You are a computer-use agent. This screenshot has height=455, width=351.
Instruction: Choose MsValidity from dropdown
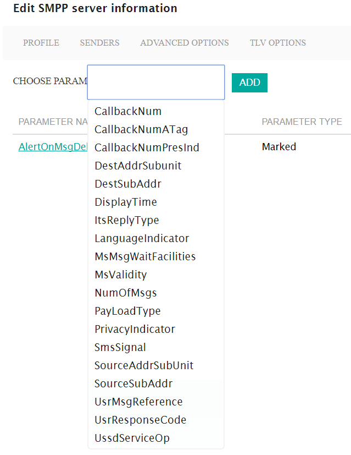tap(121, 275)
